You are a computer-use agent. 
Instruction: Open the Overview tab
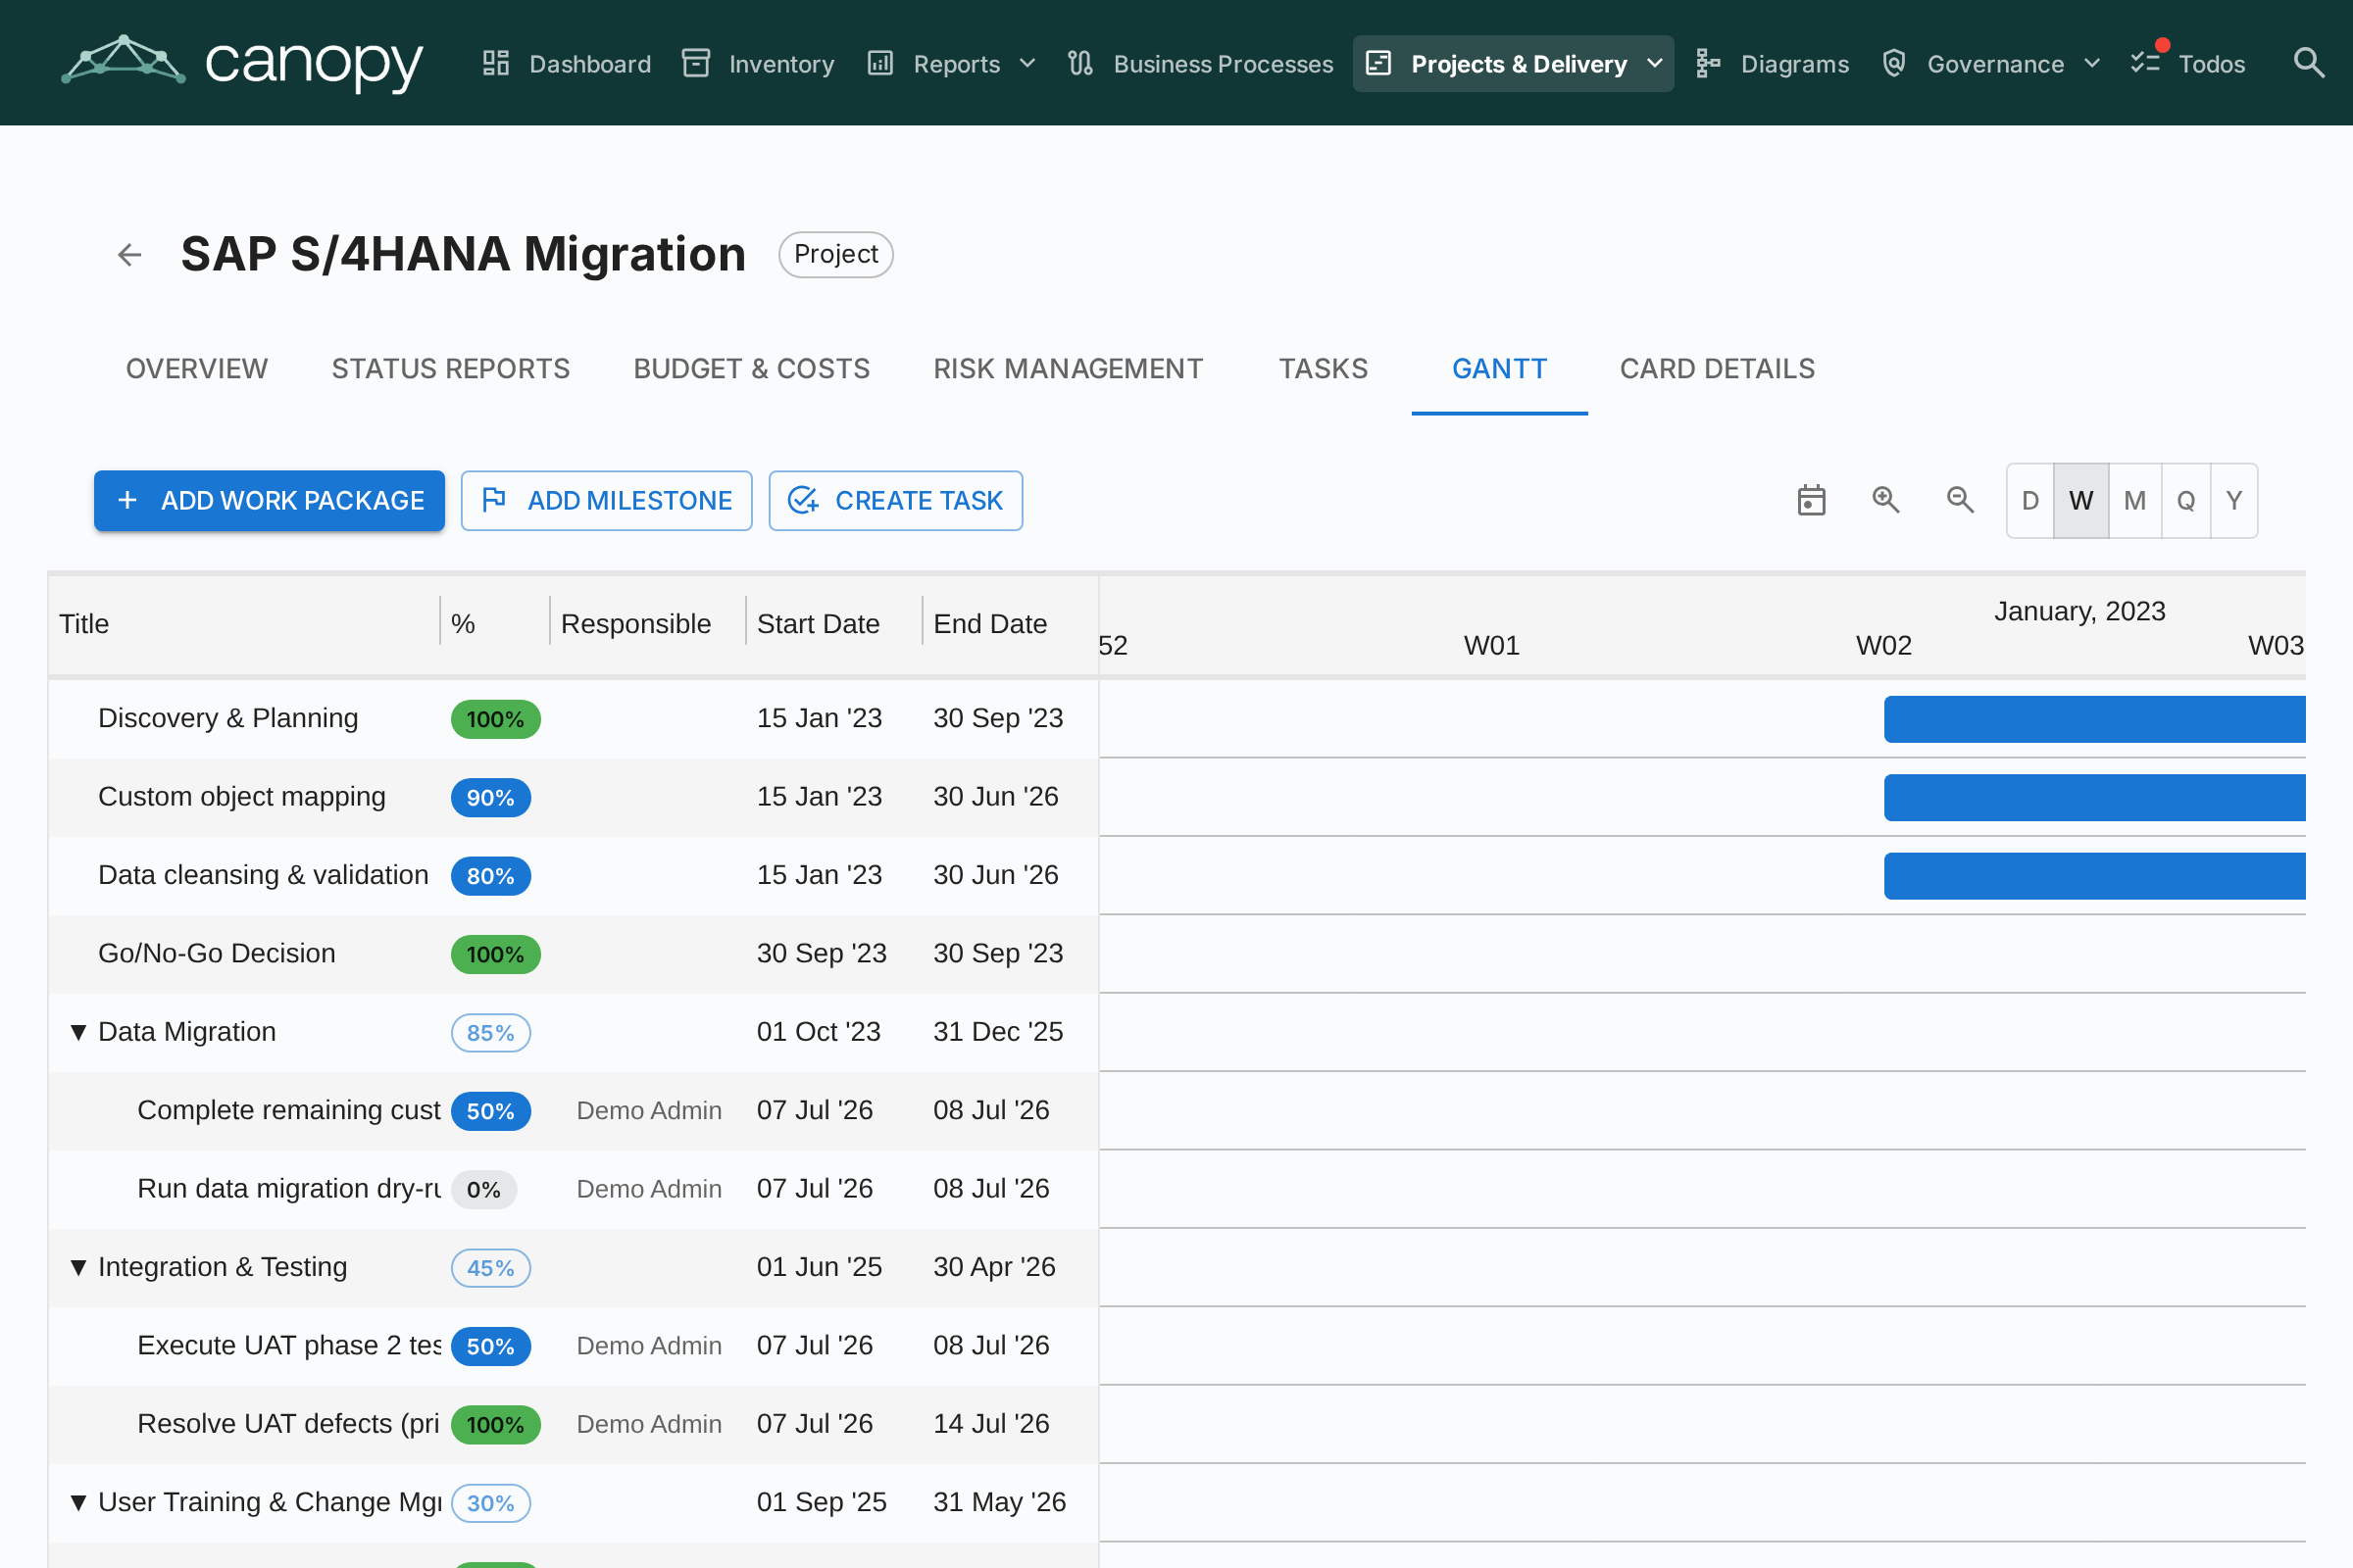(x=197, y=369)
